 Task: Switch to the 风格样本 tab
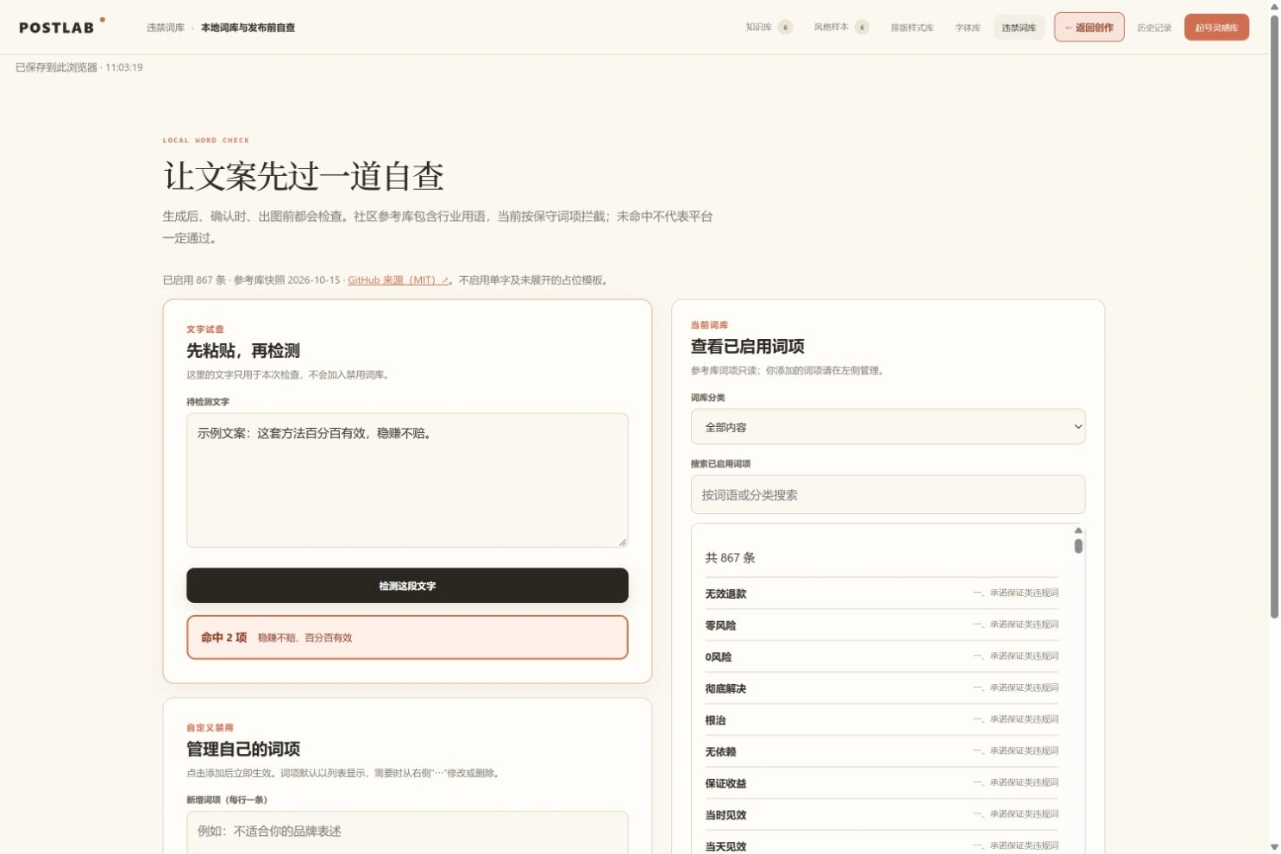tap(840, 28)
